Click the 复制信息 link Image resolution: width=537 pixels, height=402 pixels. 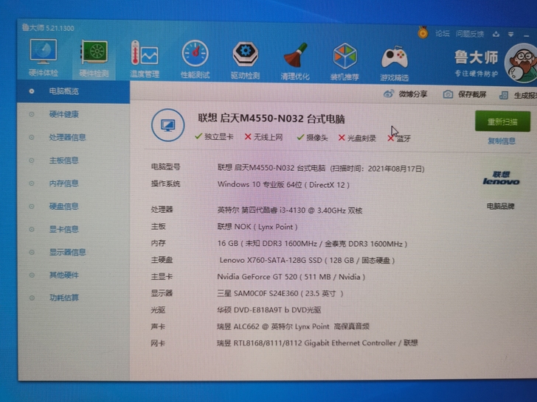tap(502, 141)
